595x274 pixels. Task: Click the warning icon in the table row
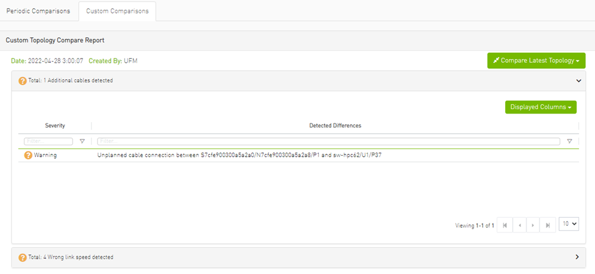click(x=28, y=155)
